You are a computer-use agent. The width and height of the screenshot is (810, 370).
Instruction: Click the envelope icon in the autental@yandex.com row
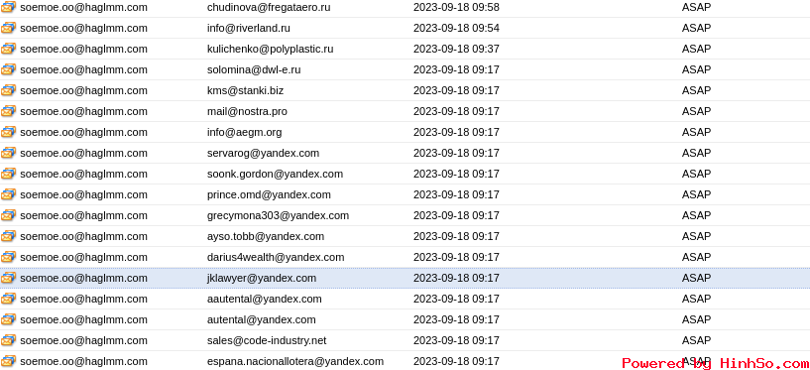[8, 319]
